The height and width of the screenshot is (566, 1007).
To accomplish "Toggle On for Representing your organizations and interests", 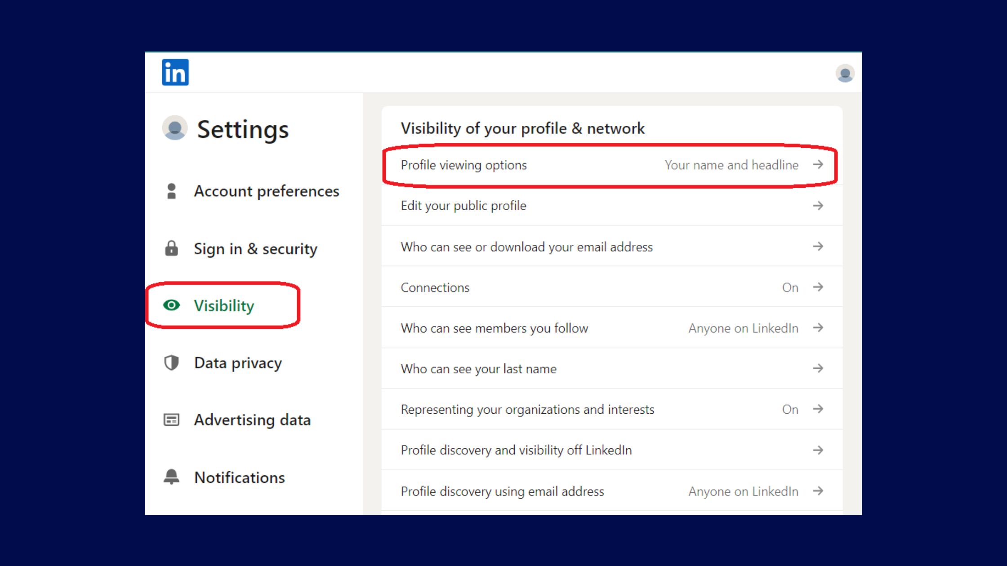I will pos(790,409).
